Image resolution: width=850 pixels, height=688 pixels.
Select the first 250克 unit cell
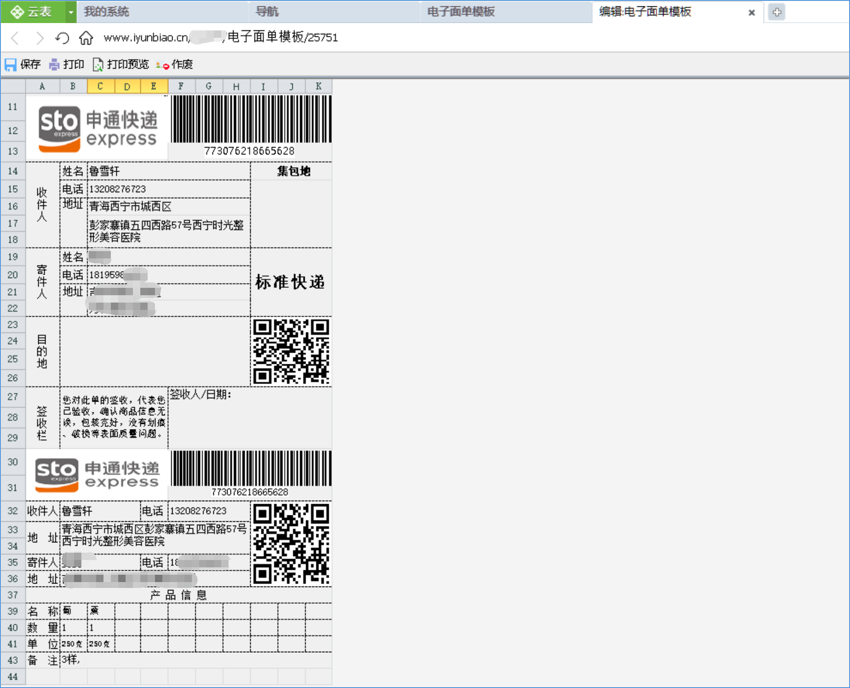point(73,644)
